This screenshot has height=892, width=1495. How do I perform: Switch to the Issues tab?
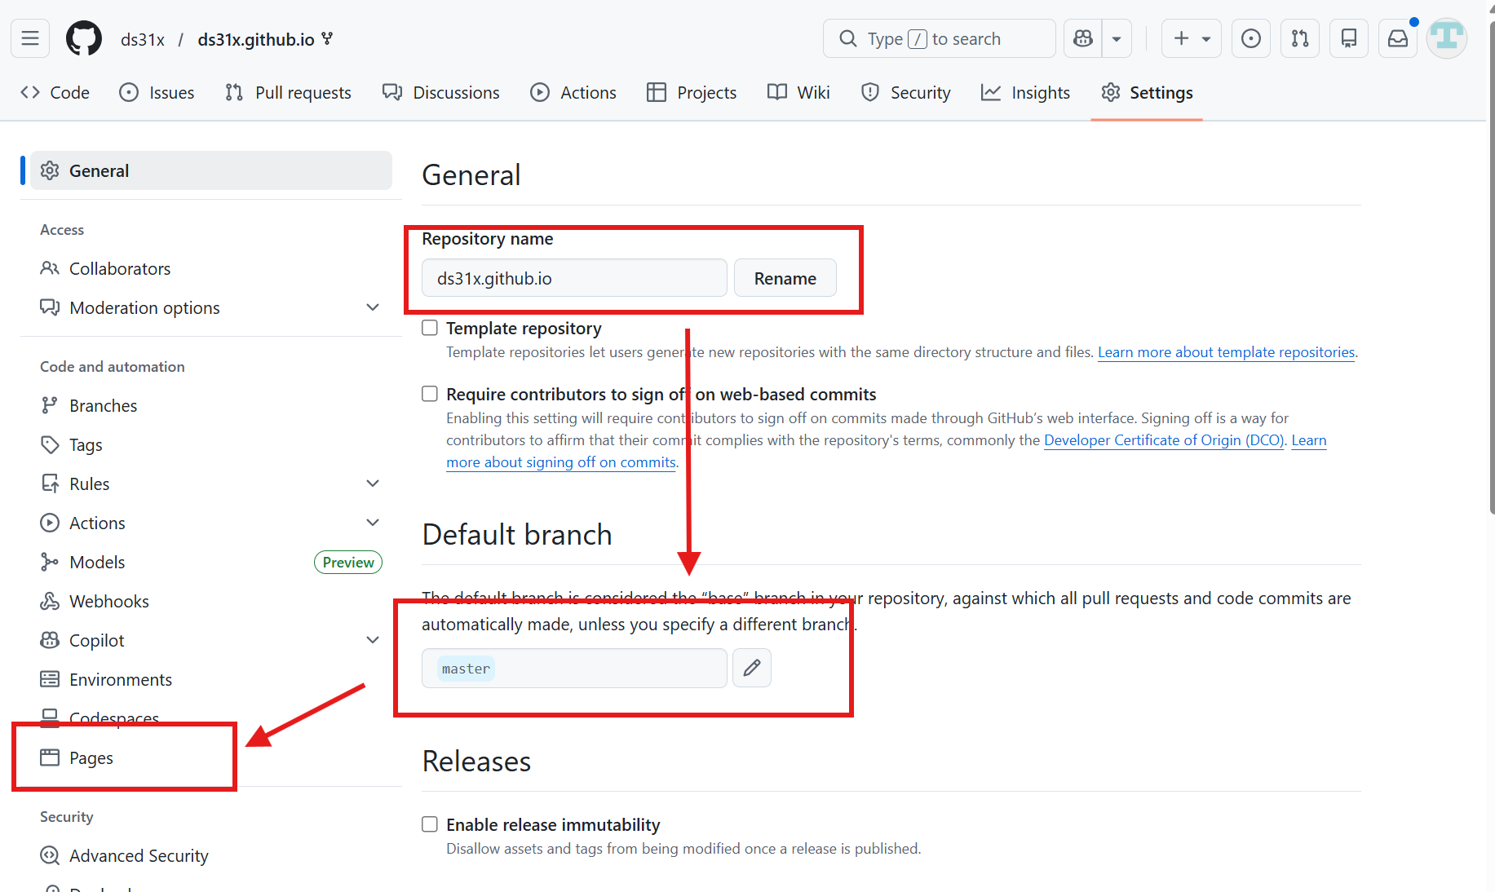[x=157, y=92]
